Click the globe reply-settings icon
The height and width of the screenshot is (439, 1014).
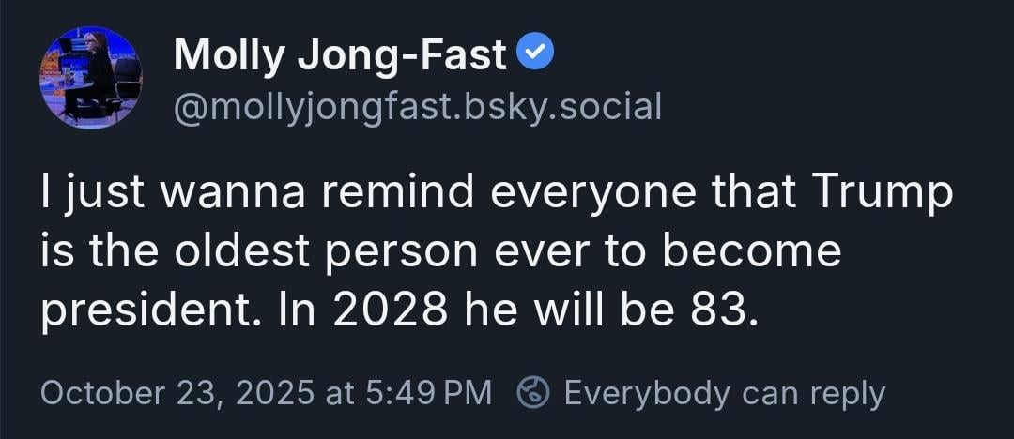click(534, 393)
